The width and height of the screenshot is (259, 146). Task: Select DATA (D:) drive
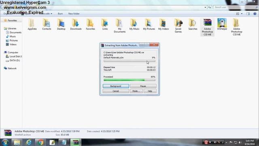click(15, 60)
